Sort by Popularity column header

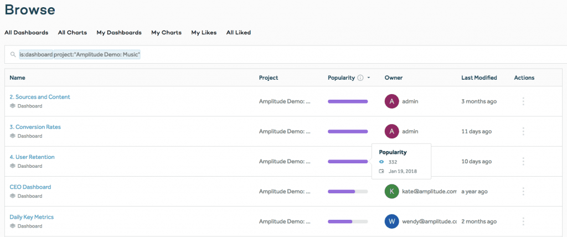click(341, 78)
